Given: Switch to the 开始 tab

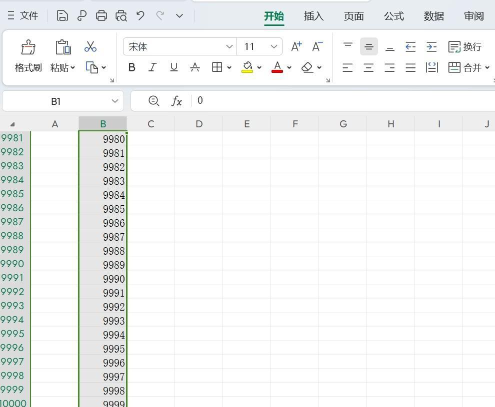Looking at the screenshot, I should (273, 16).
